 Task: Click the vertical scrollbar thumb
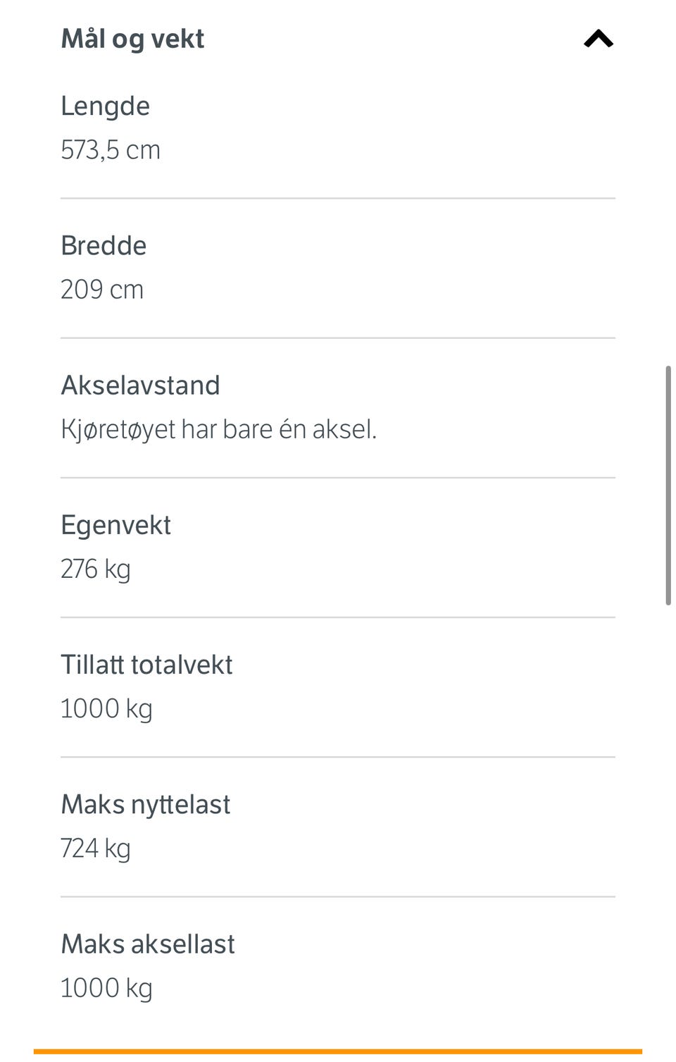(x=668, y=485)
